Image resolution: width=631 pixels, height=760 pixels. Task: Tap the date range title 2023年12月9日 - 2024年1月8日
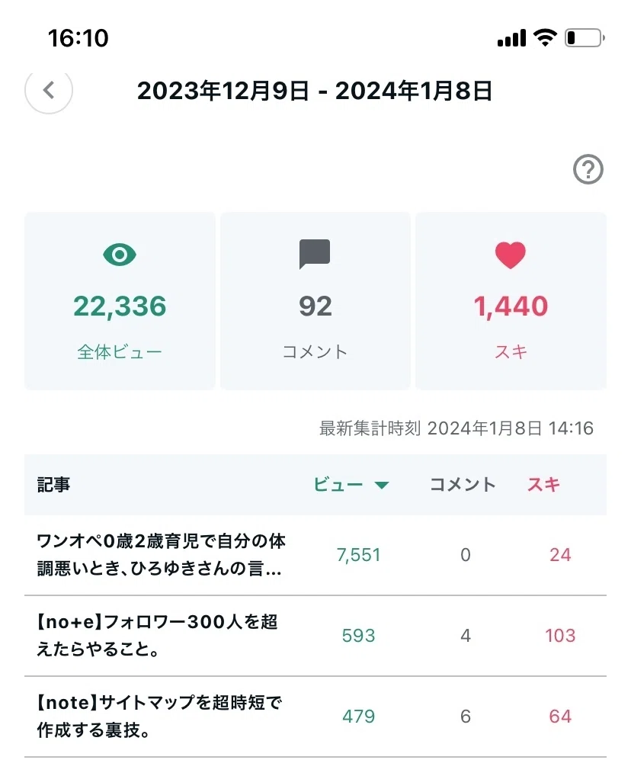tap(315, 91)
